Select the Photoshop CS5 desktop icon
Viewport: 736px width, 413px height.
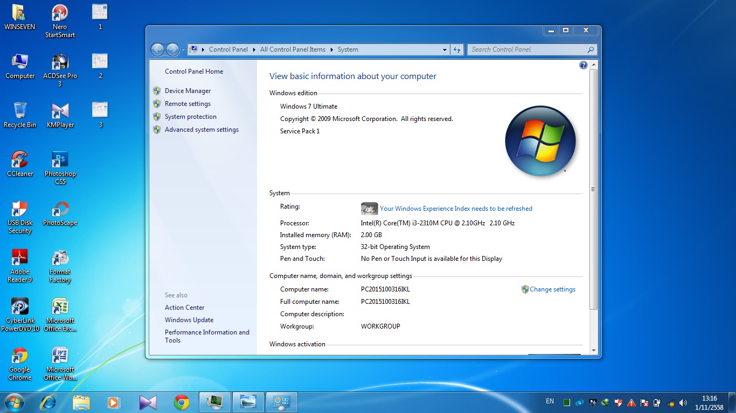coord(60,160)
